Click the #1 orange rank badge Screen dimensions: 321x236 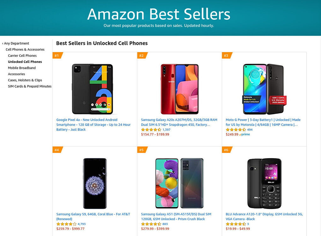58,55
